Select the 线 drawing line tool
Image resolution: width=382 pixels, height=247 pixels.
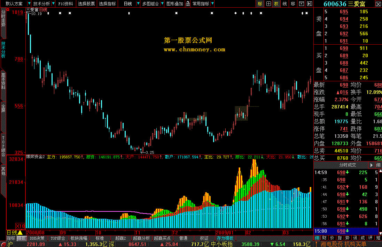coord(284,3)
